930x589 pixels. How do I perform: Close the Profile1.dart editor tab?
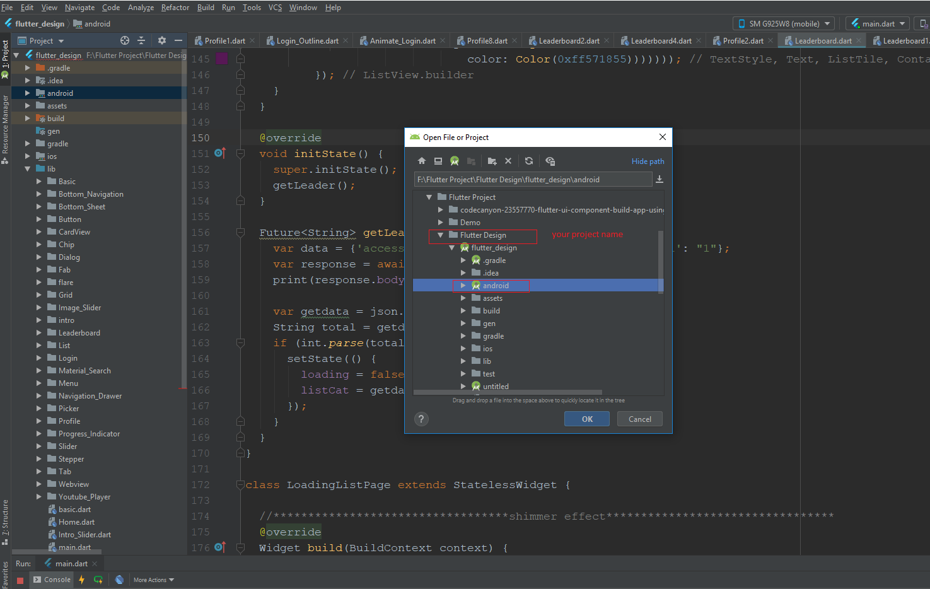point(252,40)
